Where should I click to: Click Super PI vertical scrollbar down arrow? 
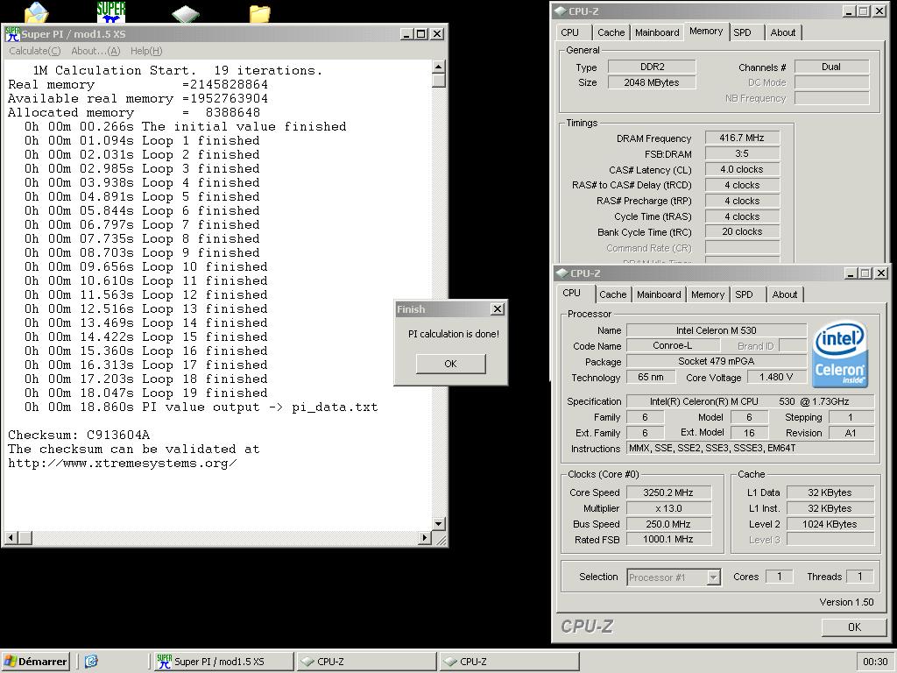click(438, 524)
